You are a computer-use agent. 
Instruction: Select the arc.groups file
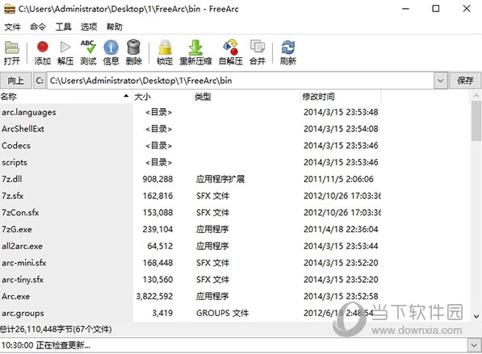coord(190,313)
